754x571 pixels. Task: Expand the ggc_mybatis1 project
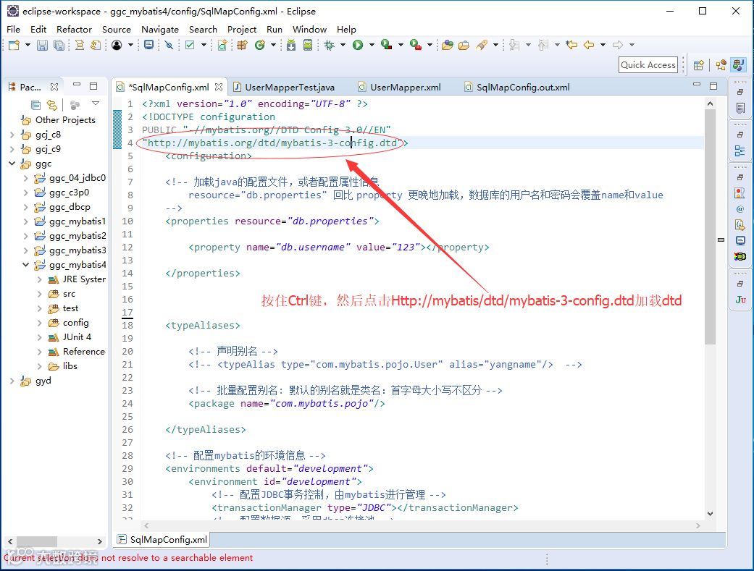(x=26, y=221)
